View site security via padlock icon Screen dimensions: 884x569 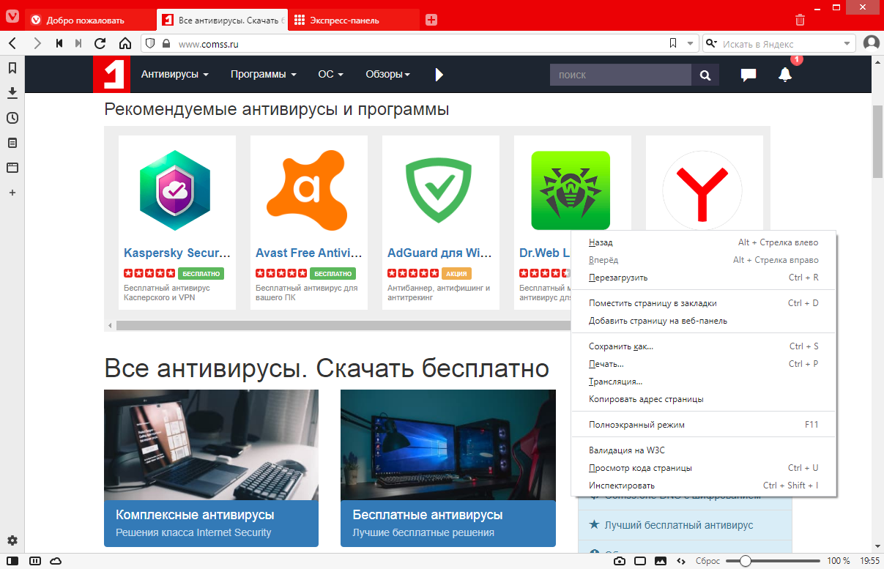click(x=166, y=44)
